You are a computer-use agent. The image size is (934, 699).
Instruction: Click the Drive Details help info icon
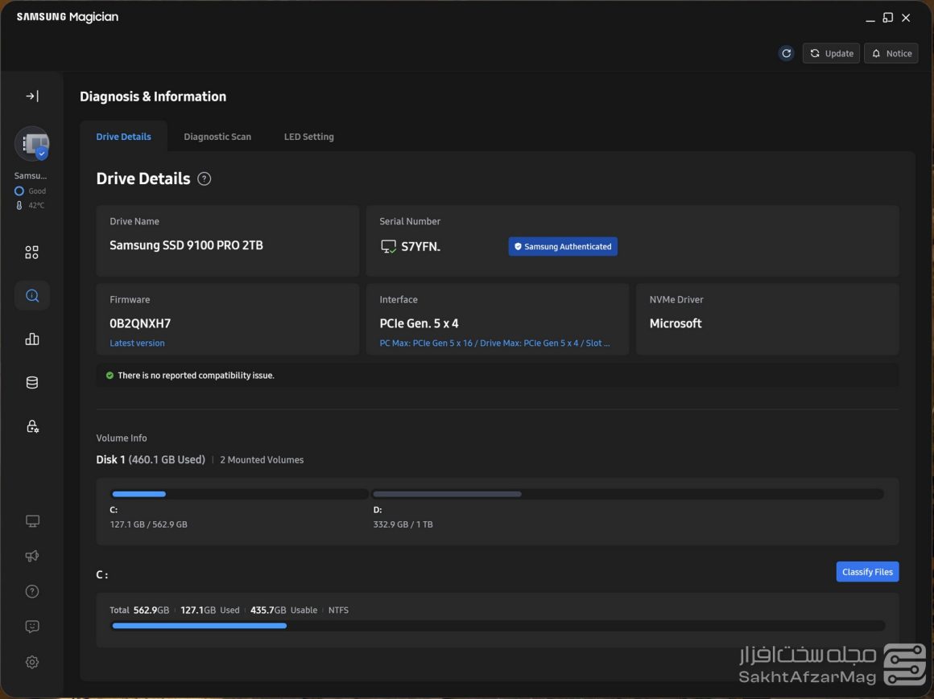pyautogui.click(x=205, y=179)
